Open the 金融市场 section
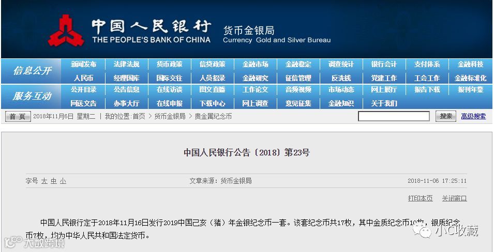 pos(255,64)
